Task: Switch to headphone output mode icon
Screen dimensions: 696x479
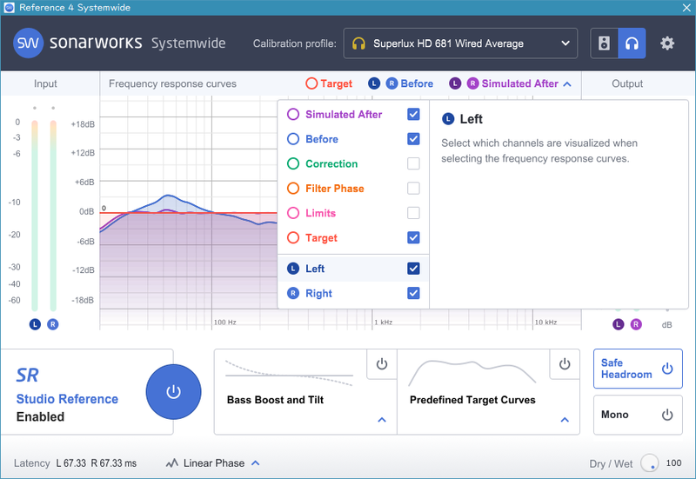Action: pyautogui.click(x=632, y=43)
